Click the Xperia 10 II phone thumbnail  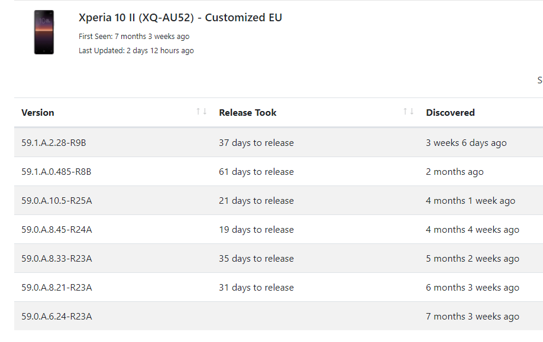click(x=44, y=32)
